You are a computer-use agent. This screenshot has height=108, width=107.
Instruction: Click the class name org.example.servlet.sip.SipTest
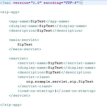[60, 82]
